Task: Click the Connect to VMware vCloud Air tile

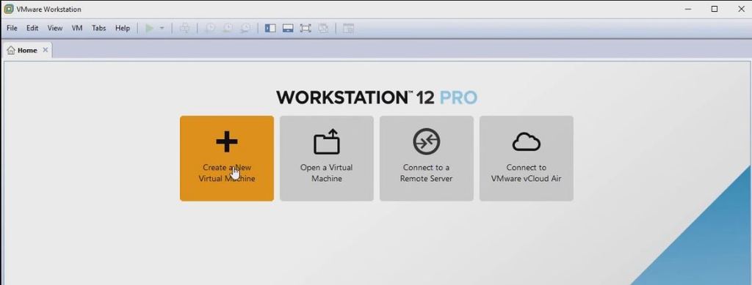Action: coord(526,158)
